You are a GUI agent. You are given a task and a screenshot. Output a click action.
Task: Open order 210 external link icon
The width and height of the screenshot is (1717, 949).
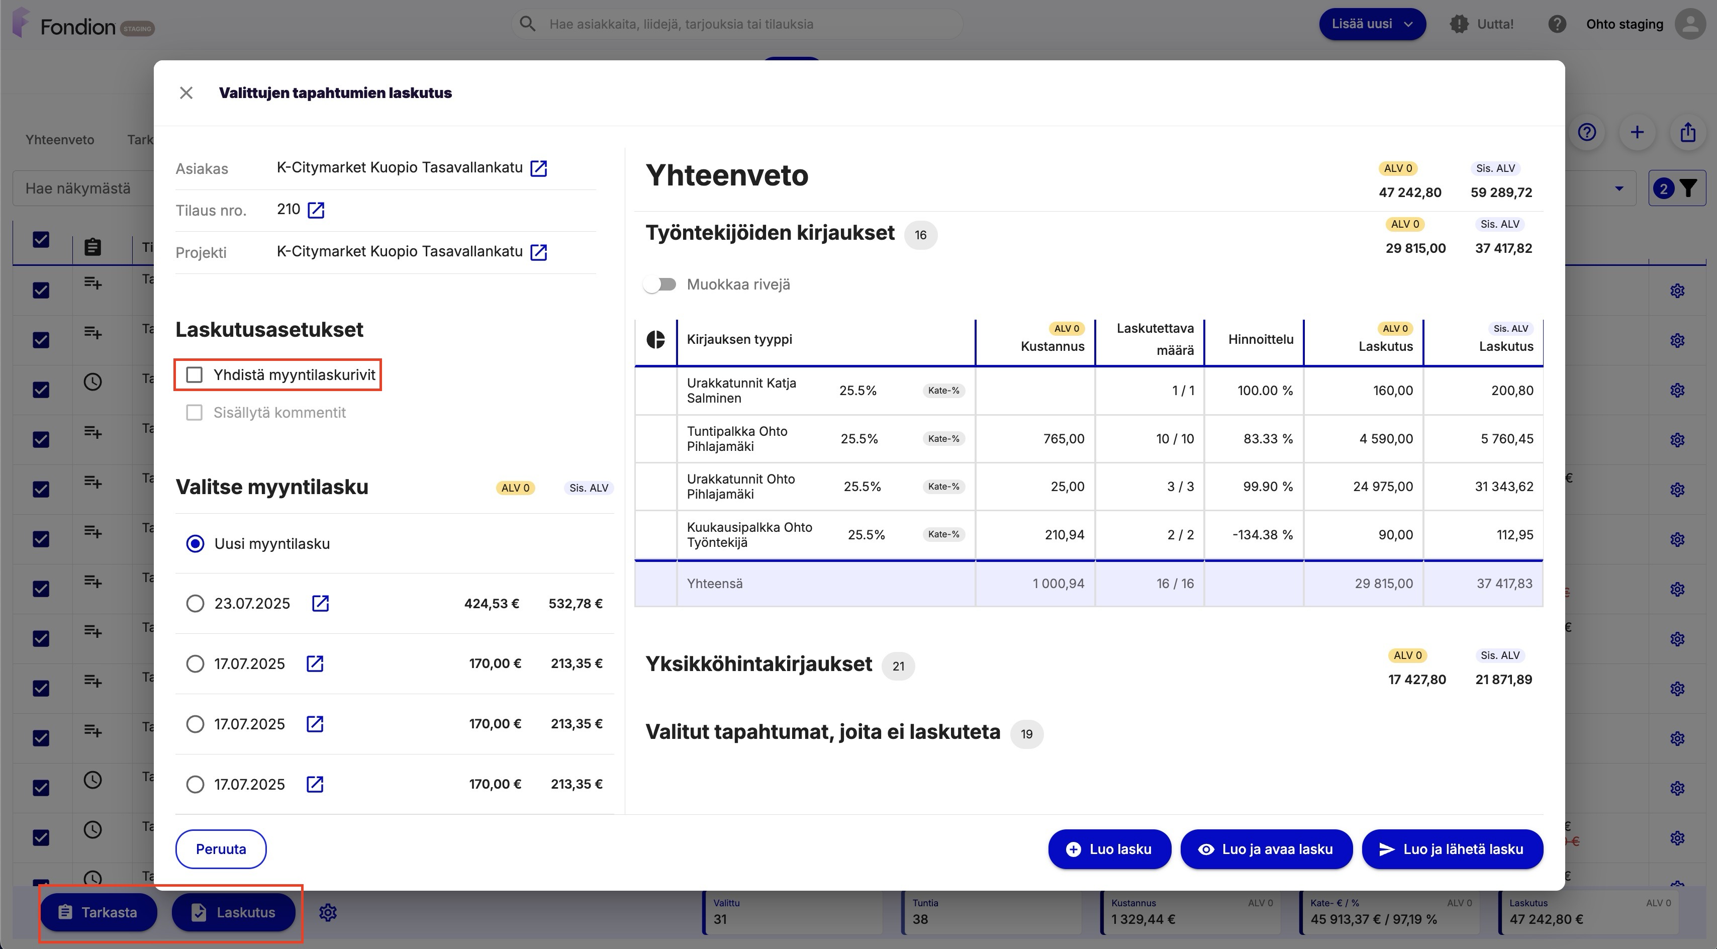[316, 210]
